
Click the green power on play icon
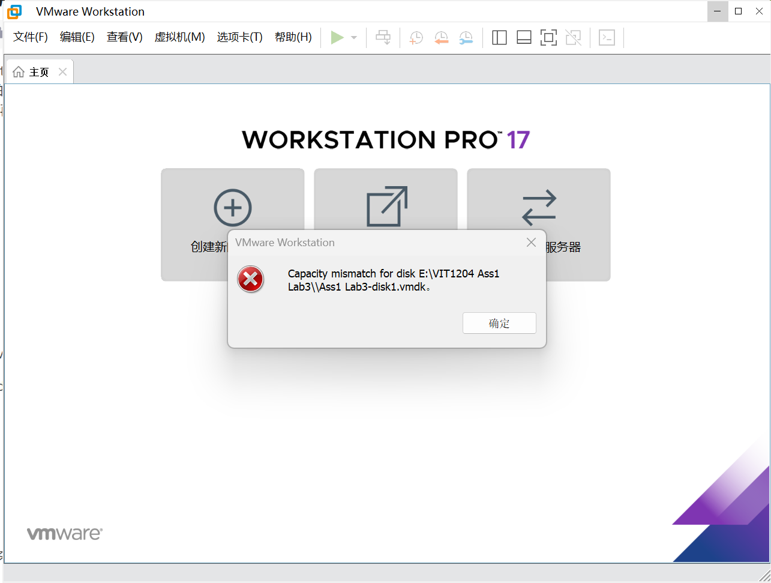click(337, 37)
